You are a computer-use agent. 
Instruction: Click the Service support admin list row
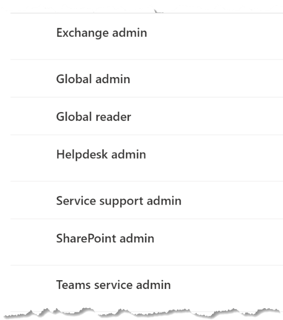click(146, 200)
